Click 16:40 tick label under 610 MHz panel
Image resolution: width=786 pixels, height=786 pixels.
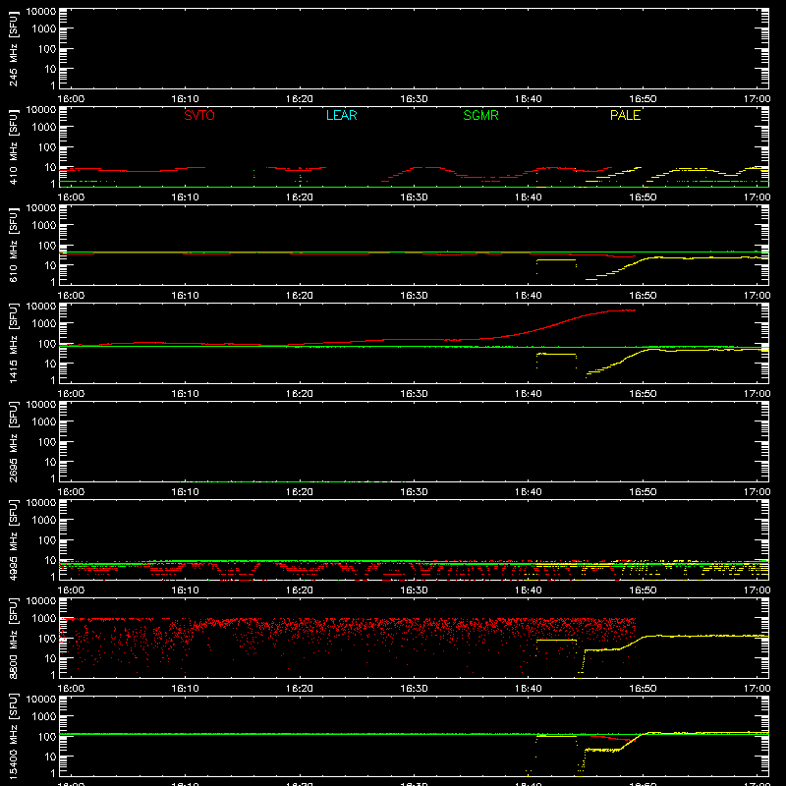529,296
